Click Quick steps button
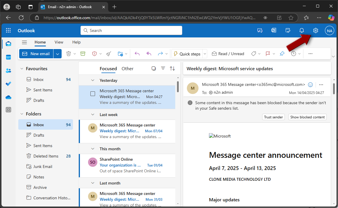The height and width of the screenshot is (208, 338). tap(187, 54)
